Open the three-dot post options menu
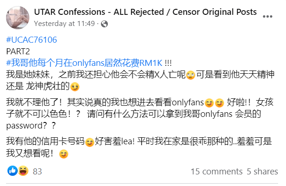Viewport: 286px width, 186px height. point(267,17)
